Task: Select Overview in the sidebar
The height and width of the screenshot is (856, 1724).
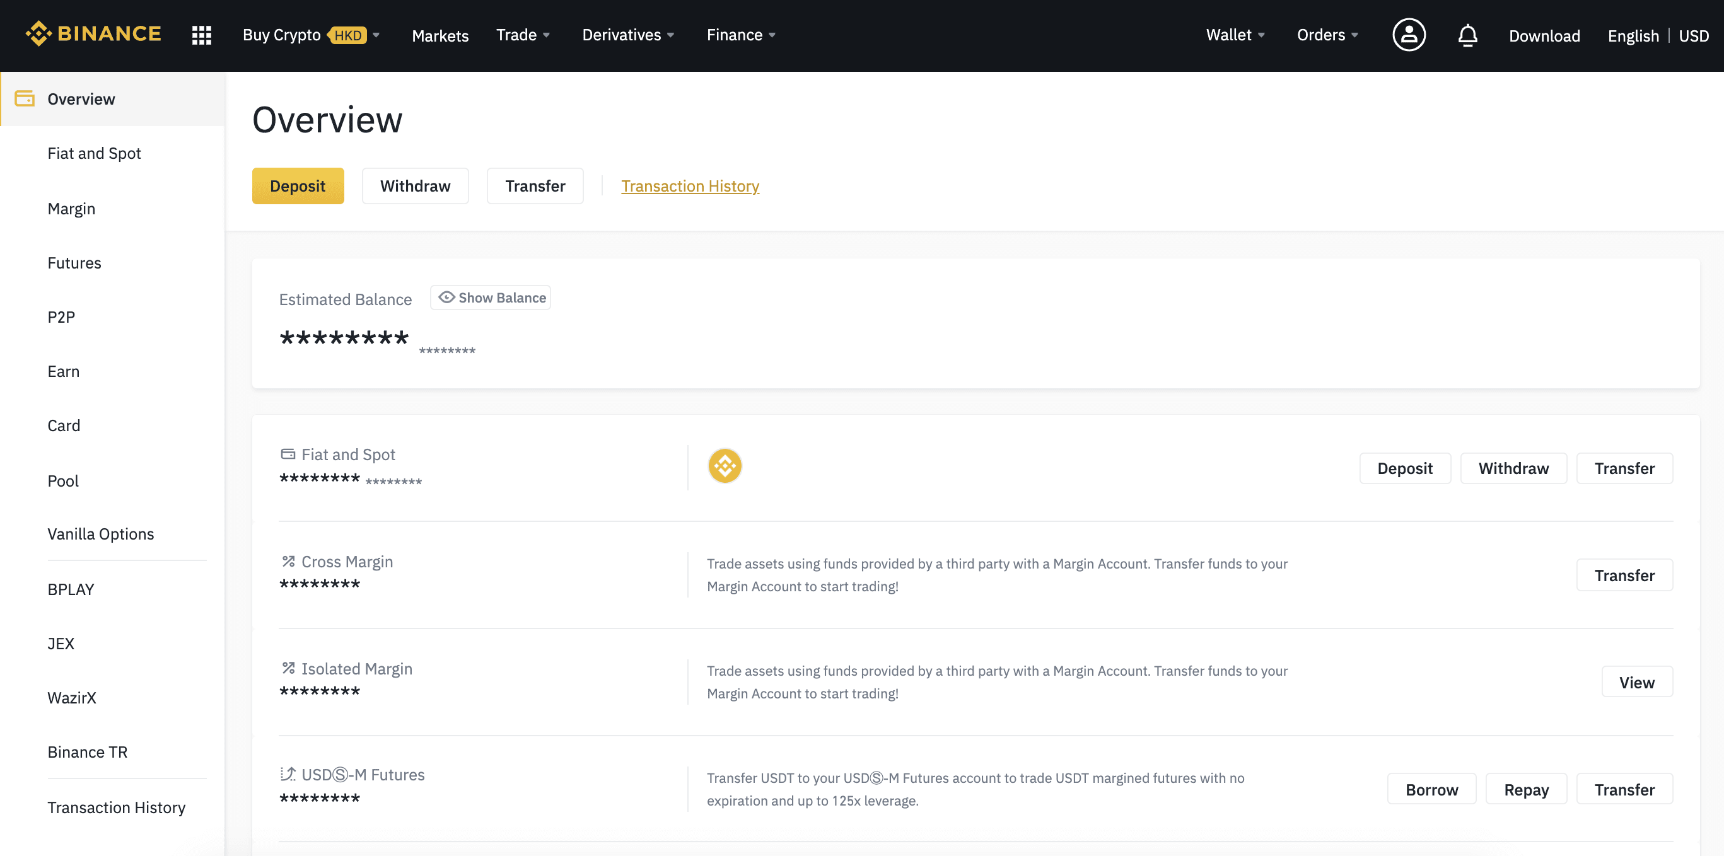Action: tap(112, 99)
